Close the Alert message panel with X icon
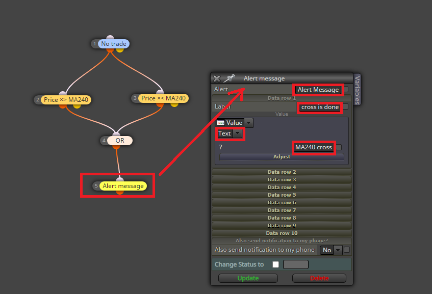 [217, 79]
